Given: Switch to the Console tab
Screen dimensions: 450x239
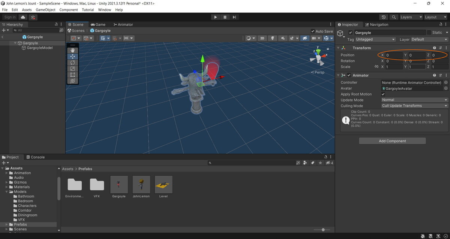Looking at the screenshot, I should pyautogui.click(x=35, y=157).
